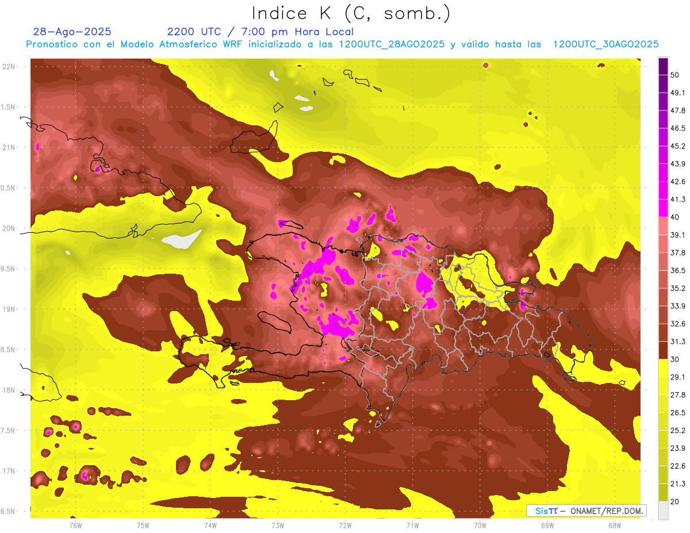This screenshot has width=690, height=533.
Task: Click the legend value 26.5
Action: 678,413
